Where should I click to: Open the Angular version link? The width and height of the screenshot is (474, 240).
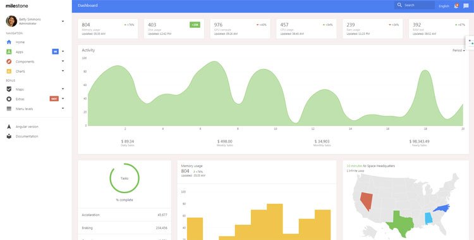[x=27, y=127]
